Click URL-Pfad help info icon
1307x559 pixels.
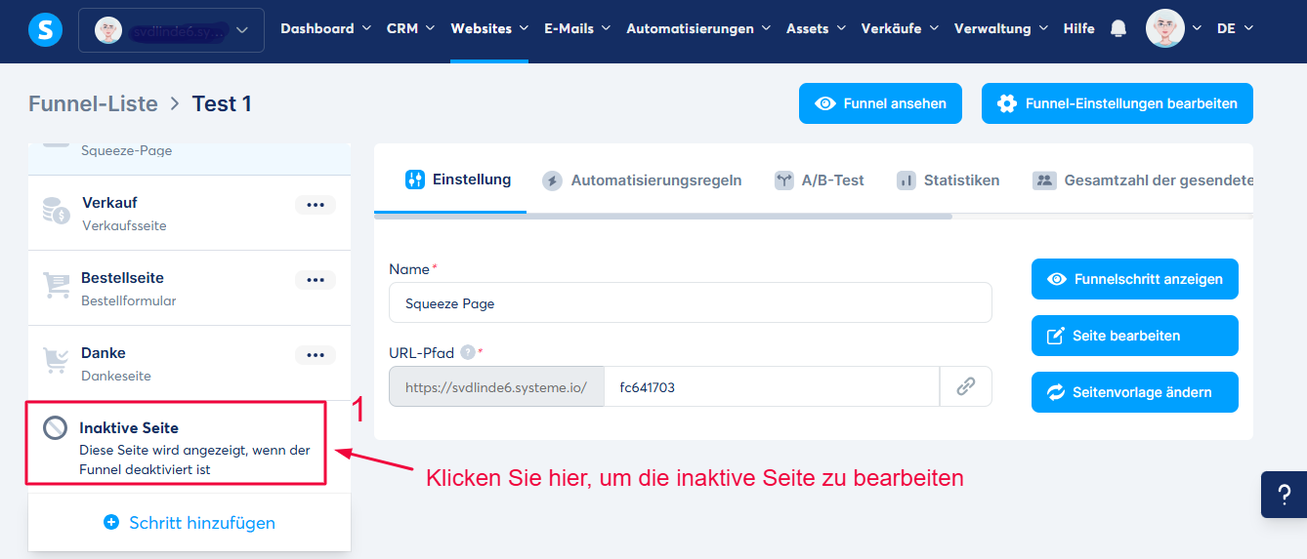tap(468, 352)
